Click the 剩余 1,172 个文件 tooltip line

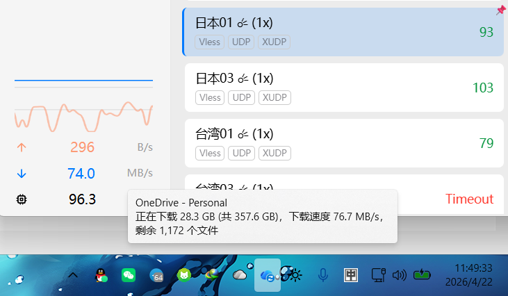coord(177,231)
